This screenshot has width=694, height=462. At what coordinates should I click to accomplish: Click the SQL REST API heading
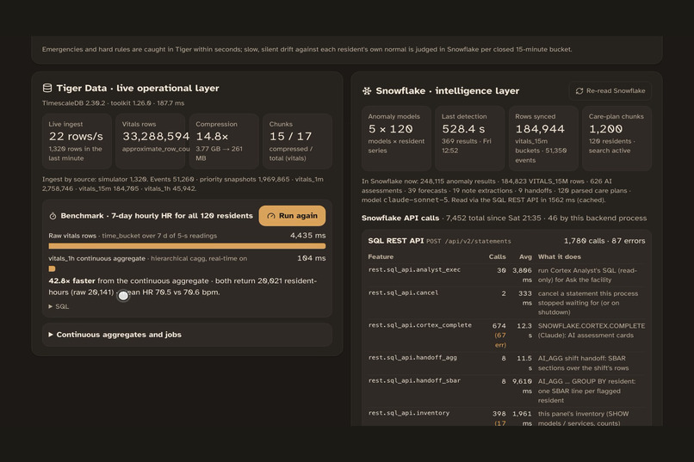point(396,241)
